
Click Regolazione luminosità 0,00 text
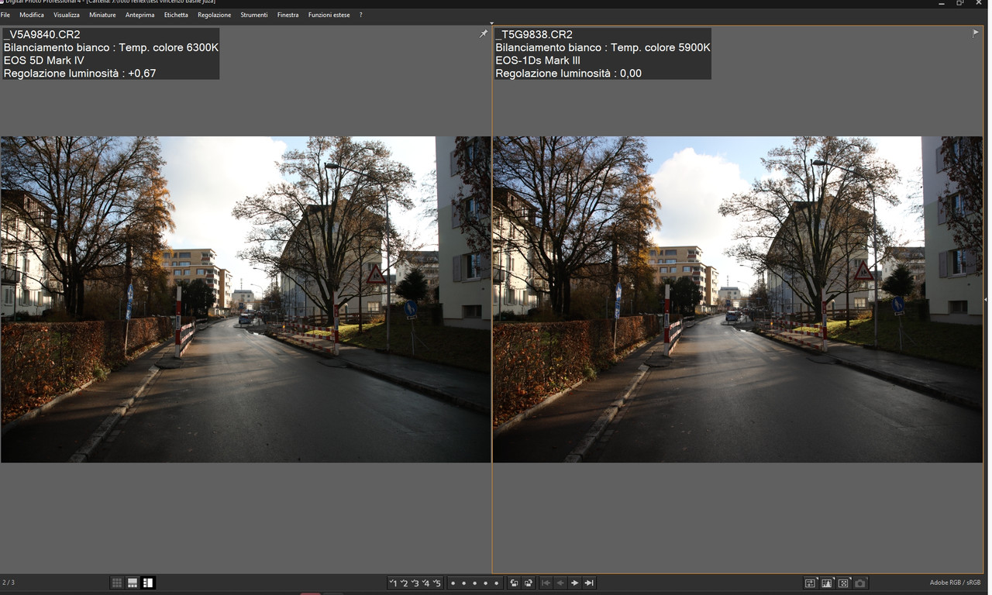click(x=569, y=74)
